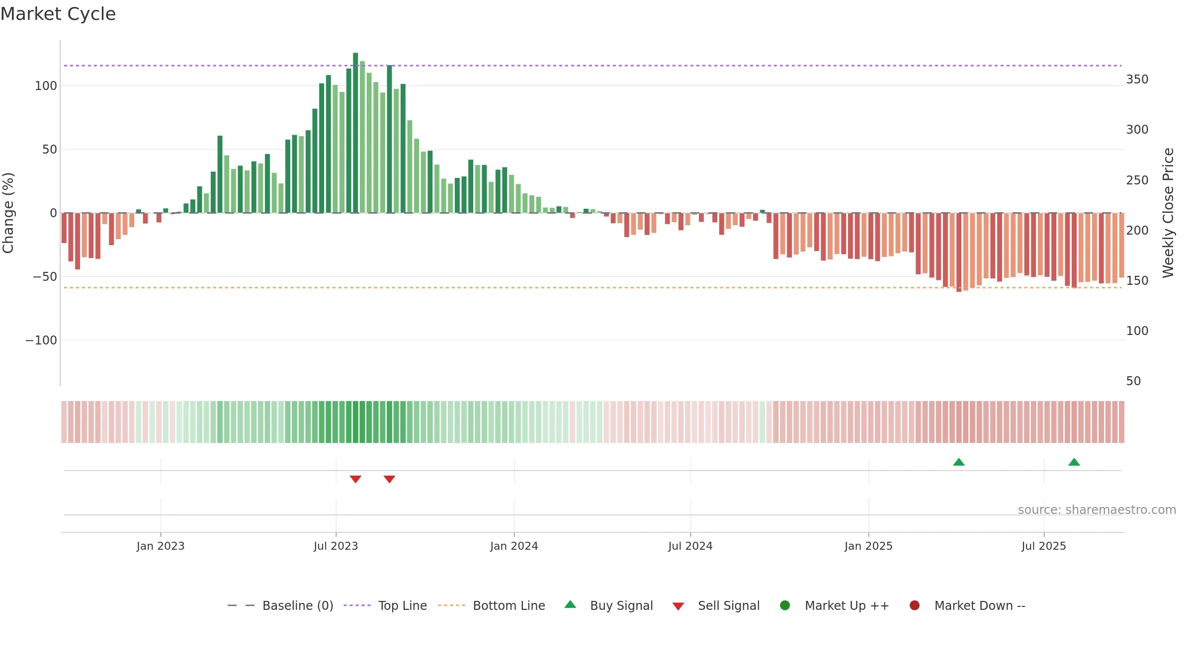Click the −100 tick on the left axis
1193x671 pixels.
tap(41, 340)
